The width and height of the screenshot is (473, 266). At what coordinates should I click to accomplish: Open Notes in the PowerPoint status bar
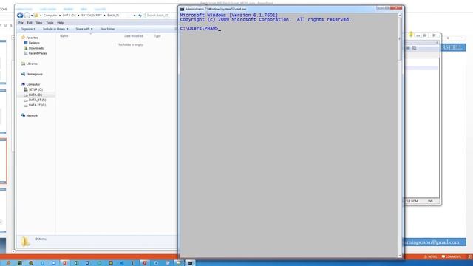tap(430, 256)
